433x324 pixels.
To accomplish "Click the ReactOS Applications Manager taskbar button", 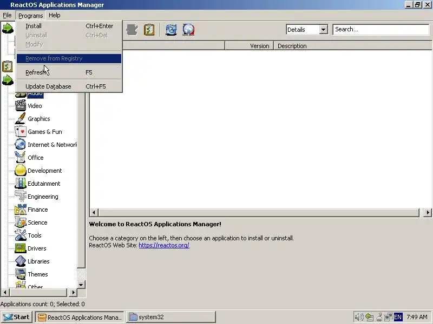I will 80,317.
